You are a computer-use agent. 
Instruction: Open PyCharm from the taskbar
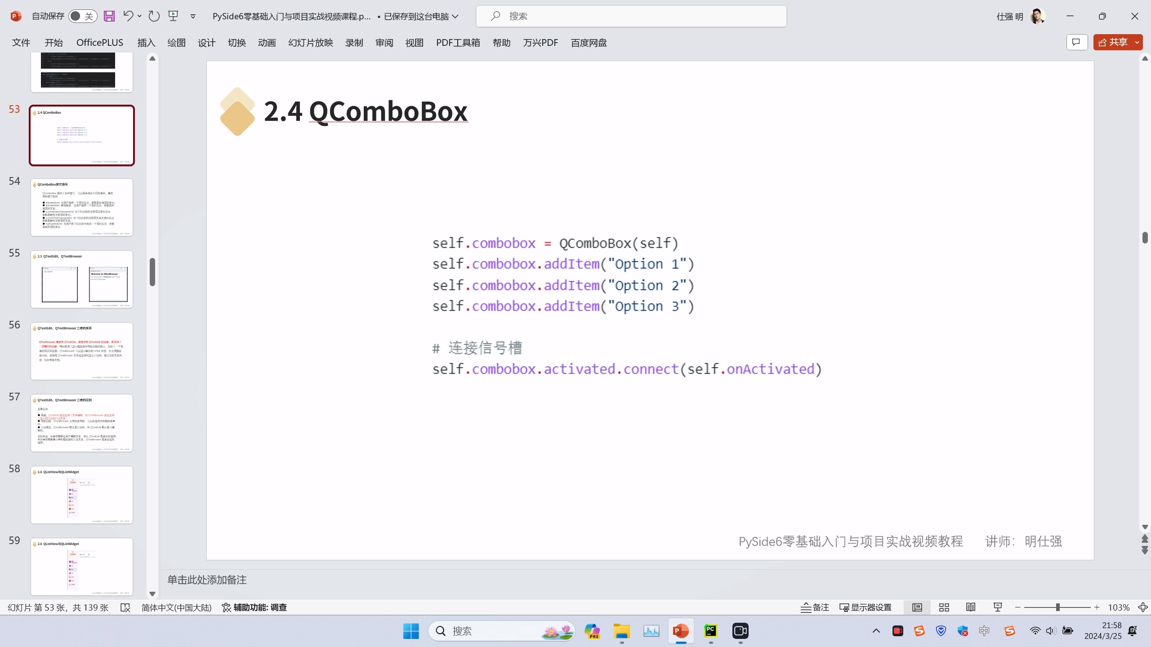711,631
